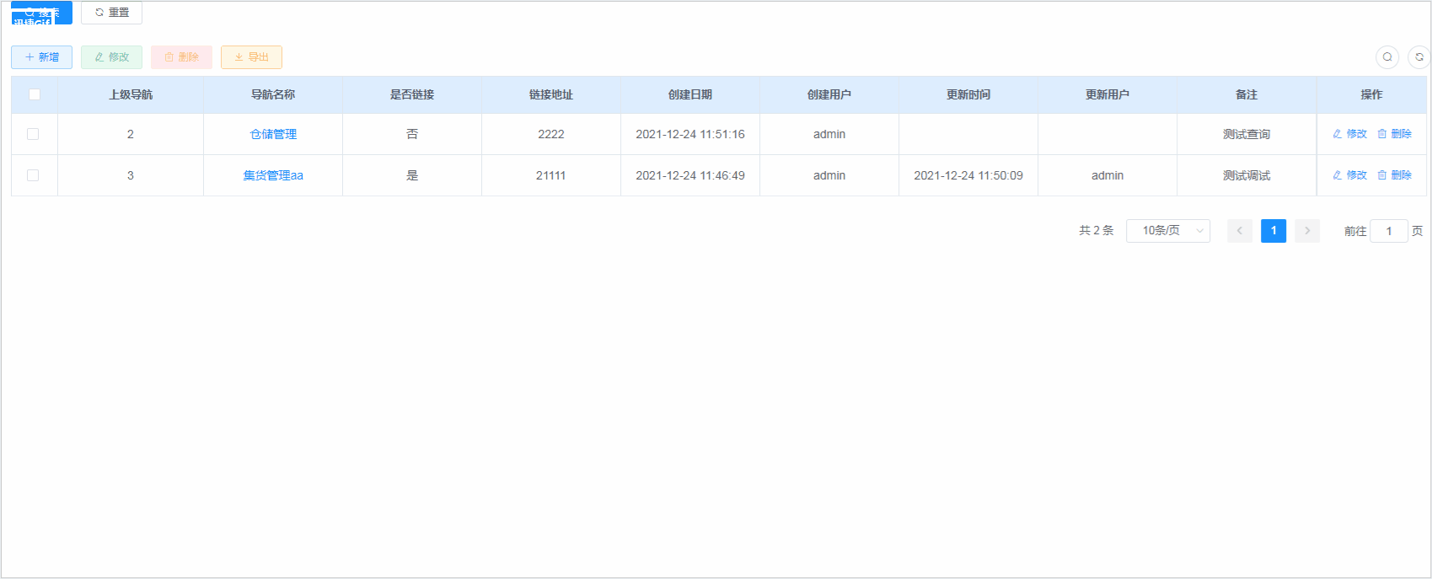
Task: Select page 1 in pagination
Action: click(1274, 231)
